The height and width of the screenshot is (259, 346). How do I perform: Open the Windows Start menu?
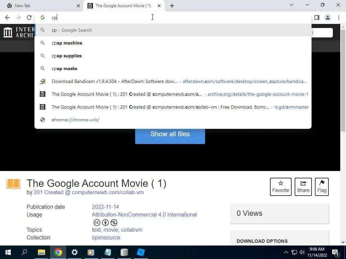[x=8, y=252]
